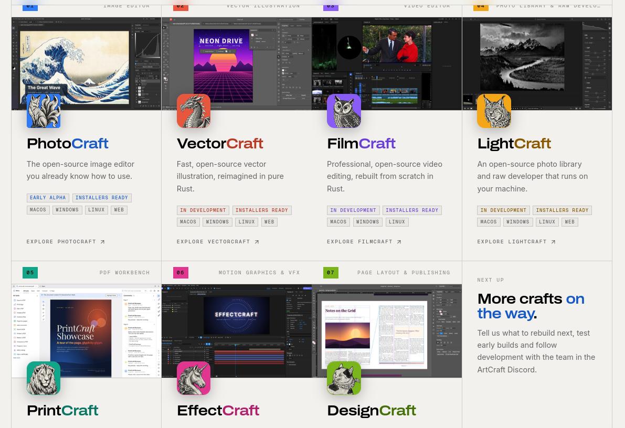This screenshot has height=428, width=625.
Task: Click the FilmCraft heading
Action: [x=362, y=144]
